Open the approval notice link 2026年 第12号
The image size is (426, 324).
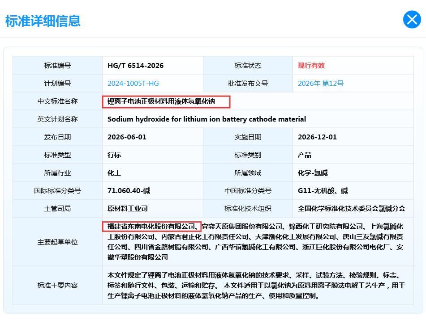pos(321,84)
